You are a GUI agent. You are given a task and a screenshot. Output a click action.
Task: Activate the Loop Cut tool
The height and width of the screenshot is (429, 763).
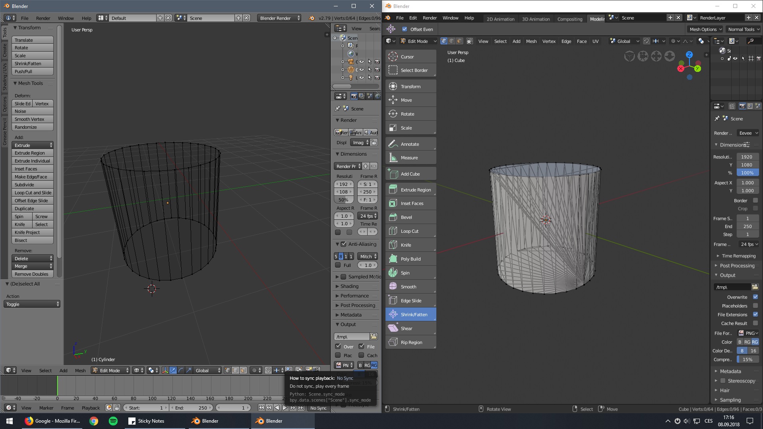pos(411,231)
